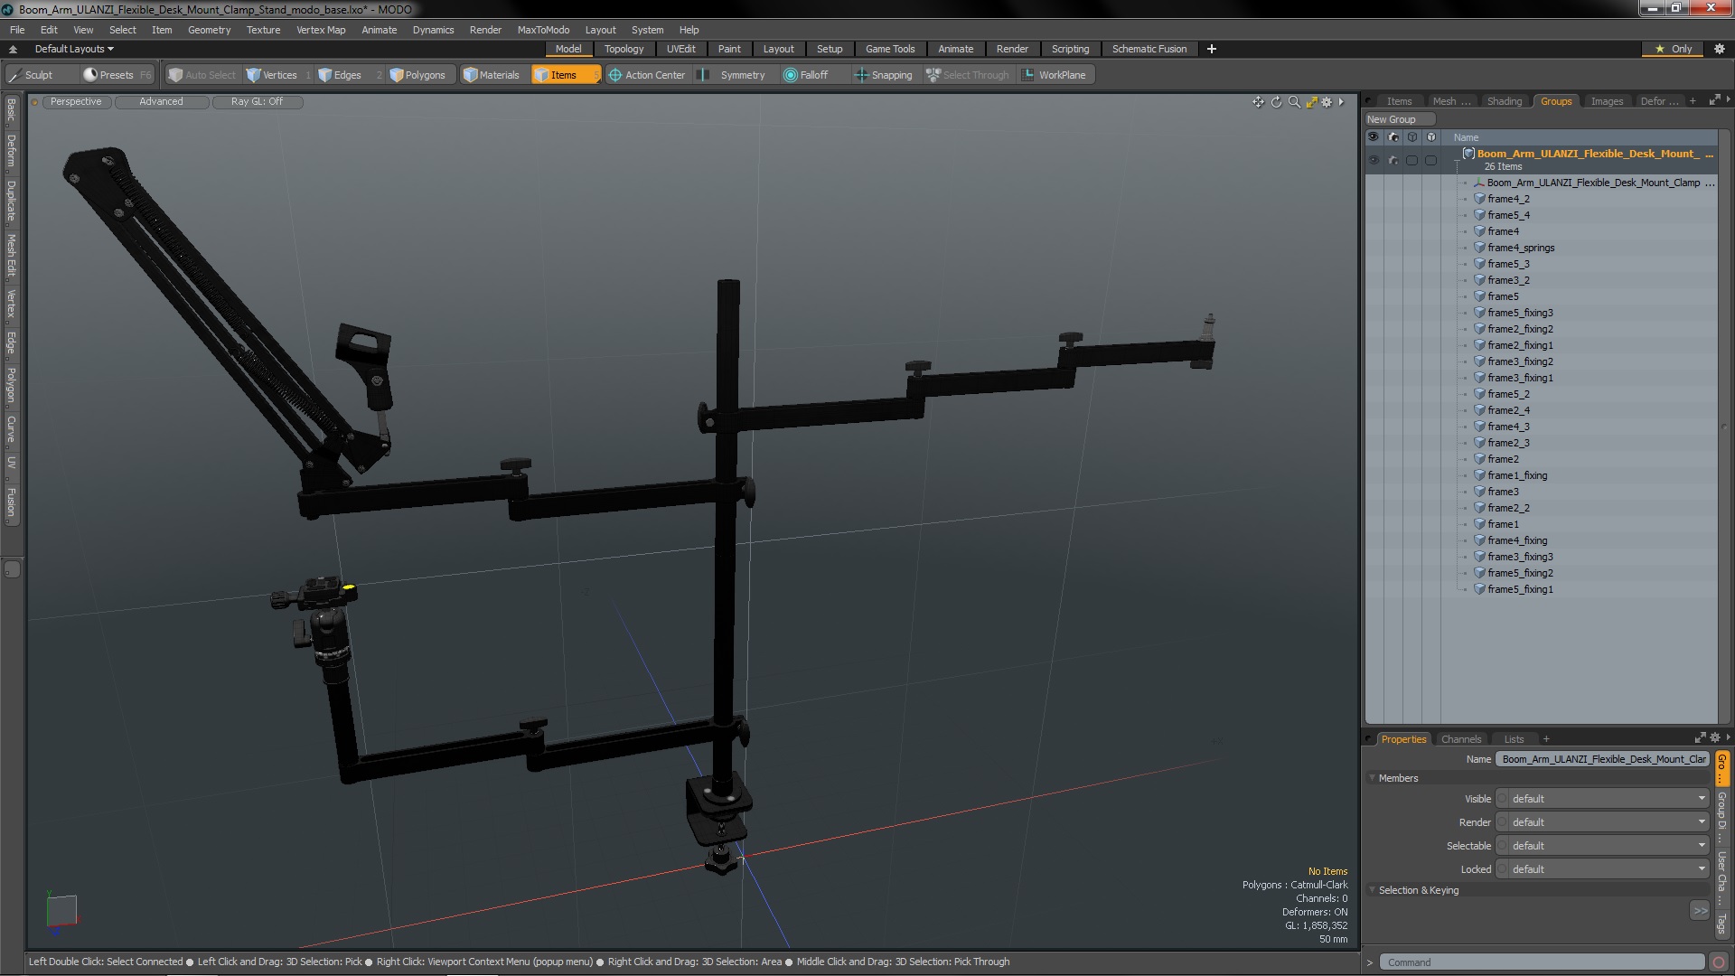The image size is (1735, 976).
Task: Click the eye visibility column header
Action: [x=1374, y=137]
